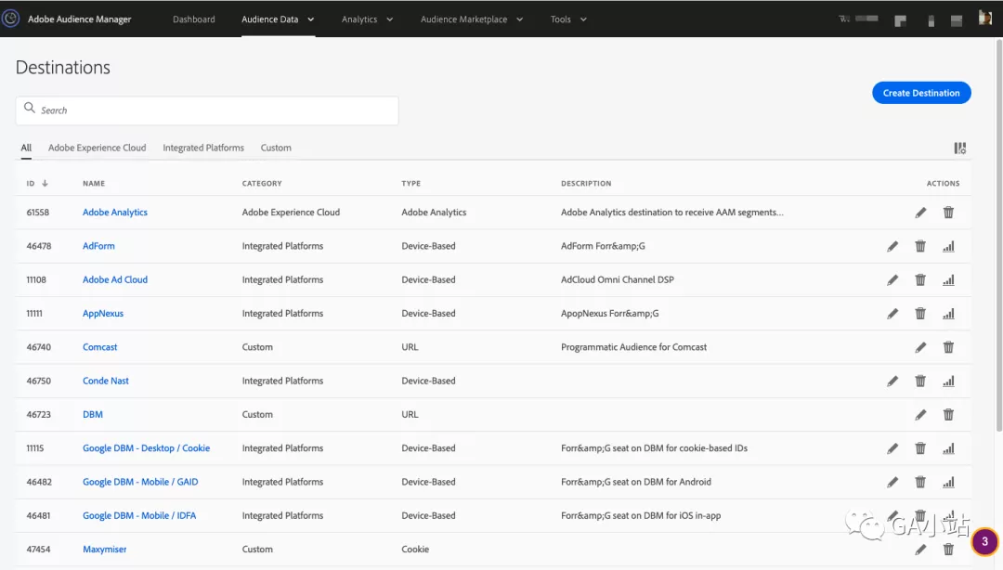Click the CATEGORY column header
This screenshot has width=1003, height=570.
(262, 184)
